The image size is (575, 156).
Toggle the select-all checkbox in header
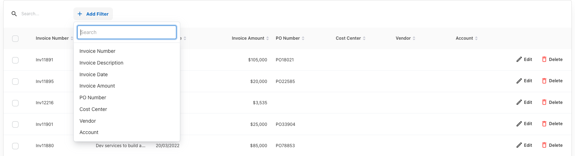point(15,38)
